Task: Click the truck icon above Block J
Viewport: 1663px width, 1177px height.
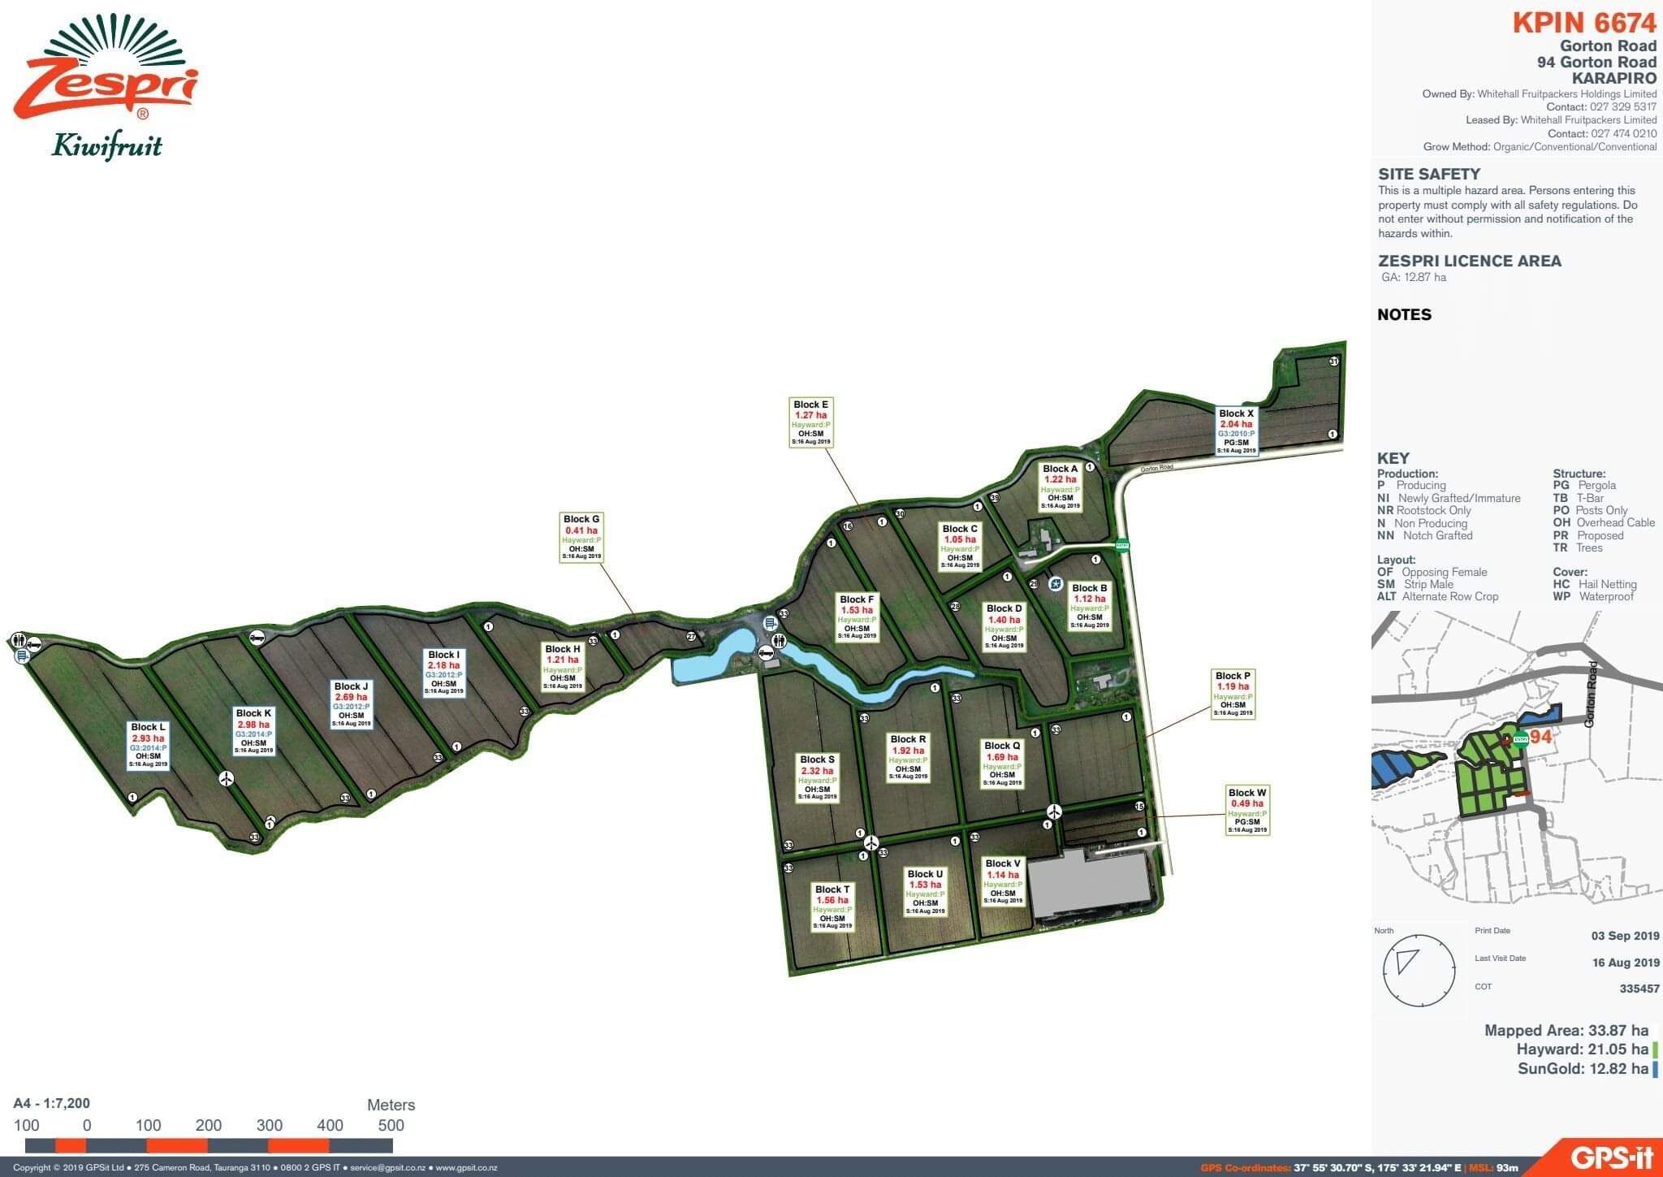Action: pos(257,638)
